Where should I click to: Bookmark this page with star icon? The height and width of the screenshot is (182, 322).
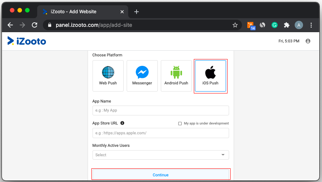235,25
